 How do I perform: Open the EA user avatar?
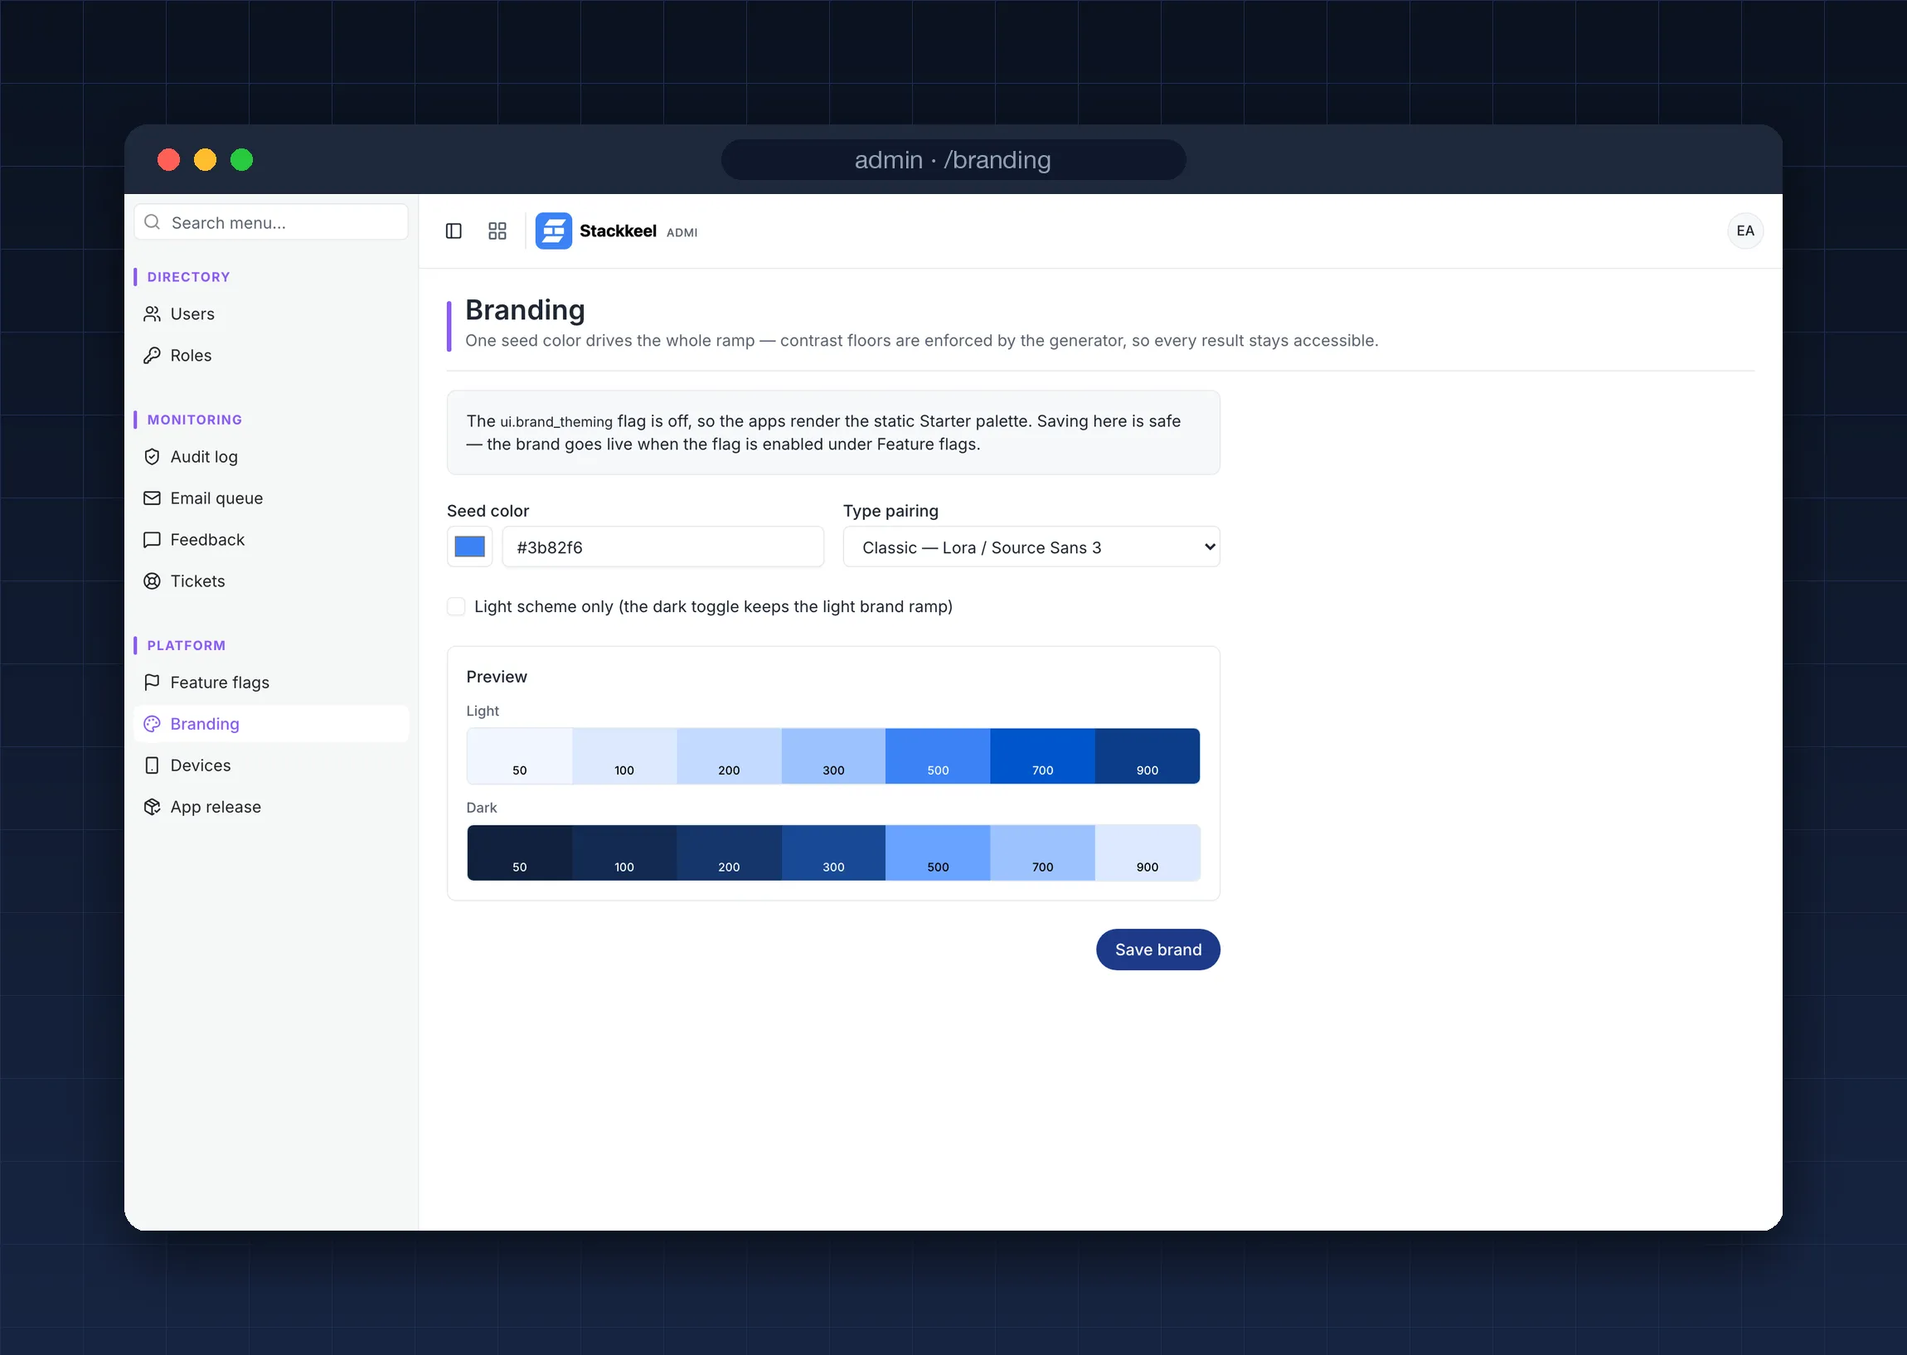pyautogui.click(x=1745, y=231)
